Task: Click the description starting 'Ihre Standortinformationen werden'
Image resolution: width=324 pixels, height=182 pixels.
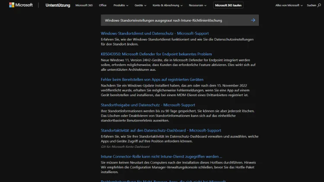Action: (178, 116)
